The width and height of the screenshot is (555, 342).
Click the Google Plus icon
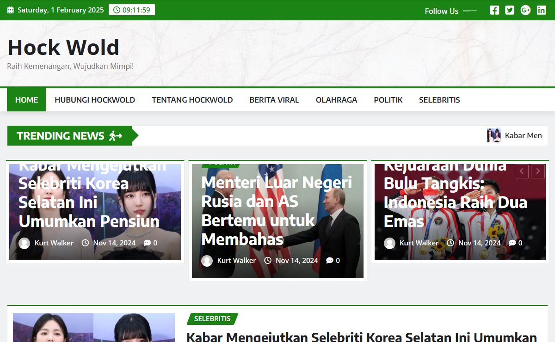[x=525, y=10]
